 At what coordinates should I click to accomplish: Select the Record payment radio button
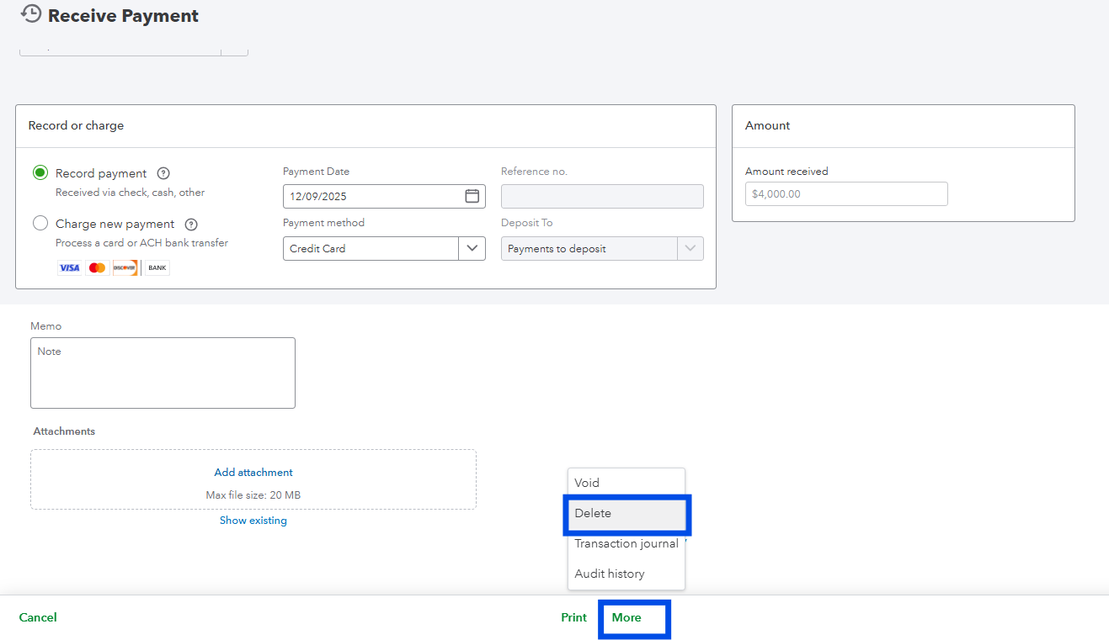point(40,173)
